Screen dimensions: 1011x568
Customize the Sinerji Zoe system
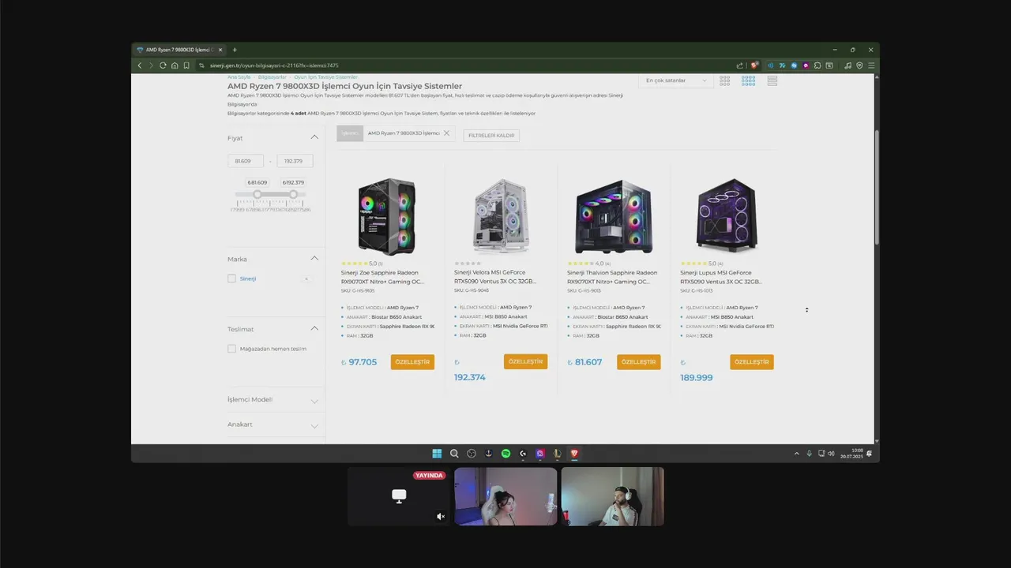click(x=412, y=361)
